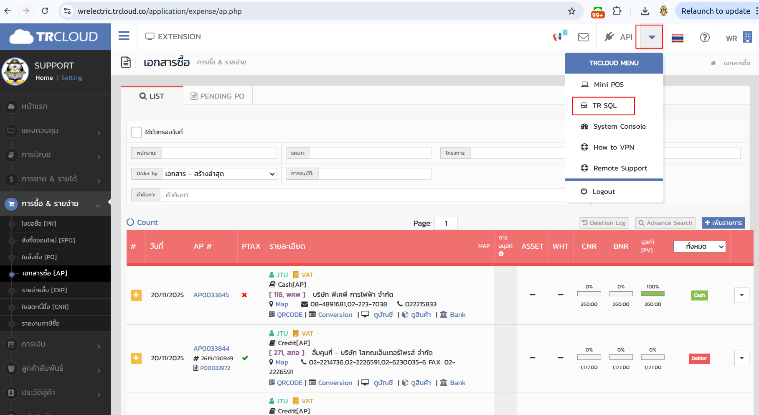Click the Thai flag language icon
This screenshot has width=759, height=415.
pyautogui.click(x=677, y=38)
